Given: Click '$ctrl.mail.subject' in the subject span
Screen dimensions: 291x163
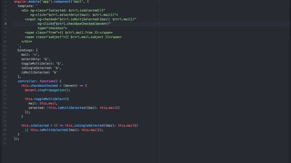Looking at the screenshot, I should tap(87, 37).
